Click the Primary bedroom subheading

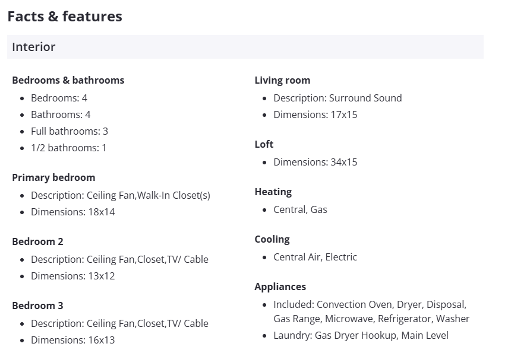coord(53,177)
